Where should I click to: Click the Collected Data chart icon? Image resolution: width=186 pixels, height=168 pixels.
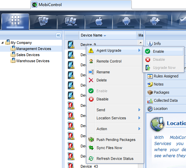click(x=150, y=100)
